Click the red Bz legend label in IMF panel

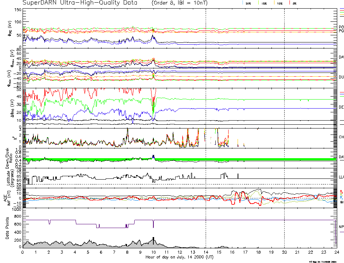coord(341,191)
